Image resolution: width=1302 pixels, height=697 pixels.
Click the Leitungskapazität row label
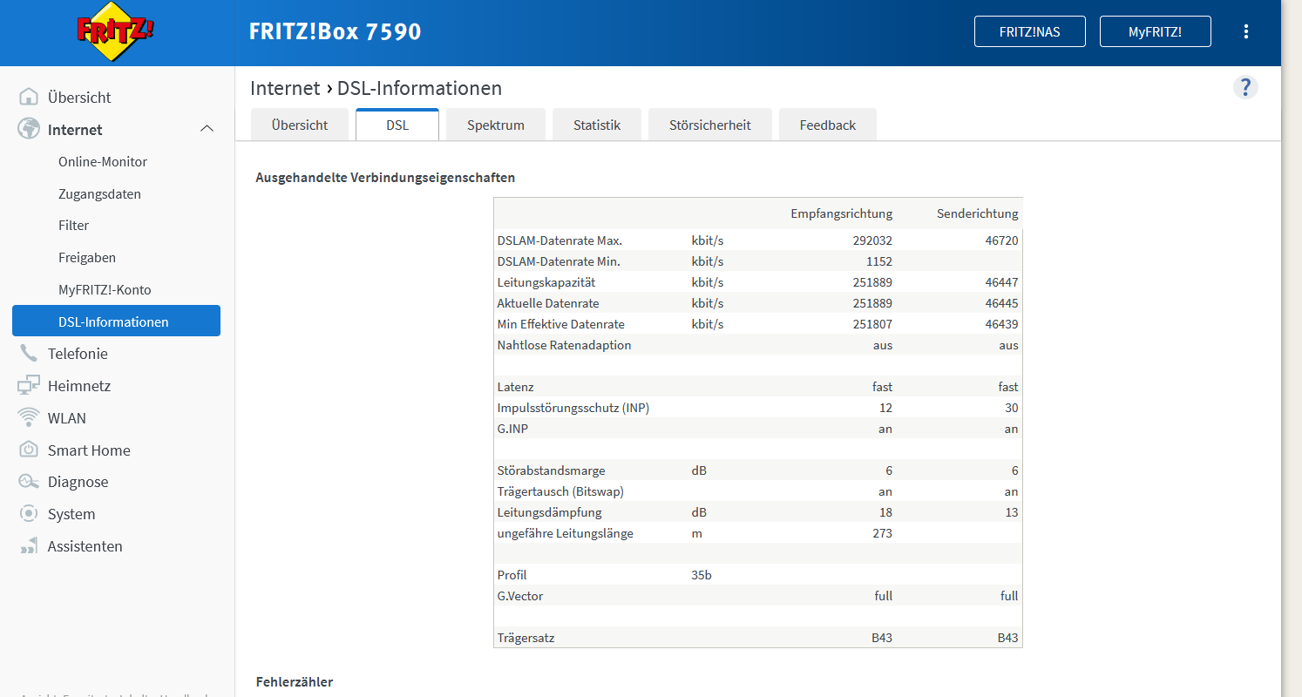546,282
